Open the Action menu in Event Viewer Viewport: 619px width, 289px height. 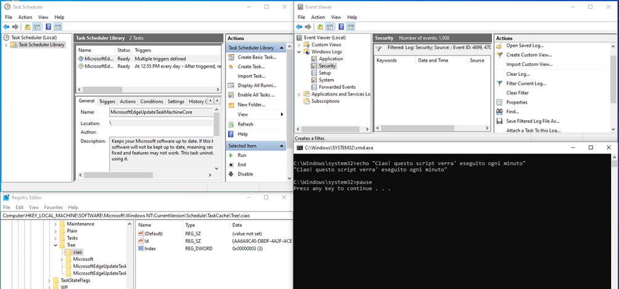319,17
